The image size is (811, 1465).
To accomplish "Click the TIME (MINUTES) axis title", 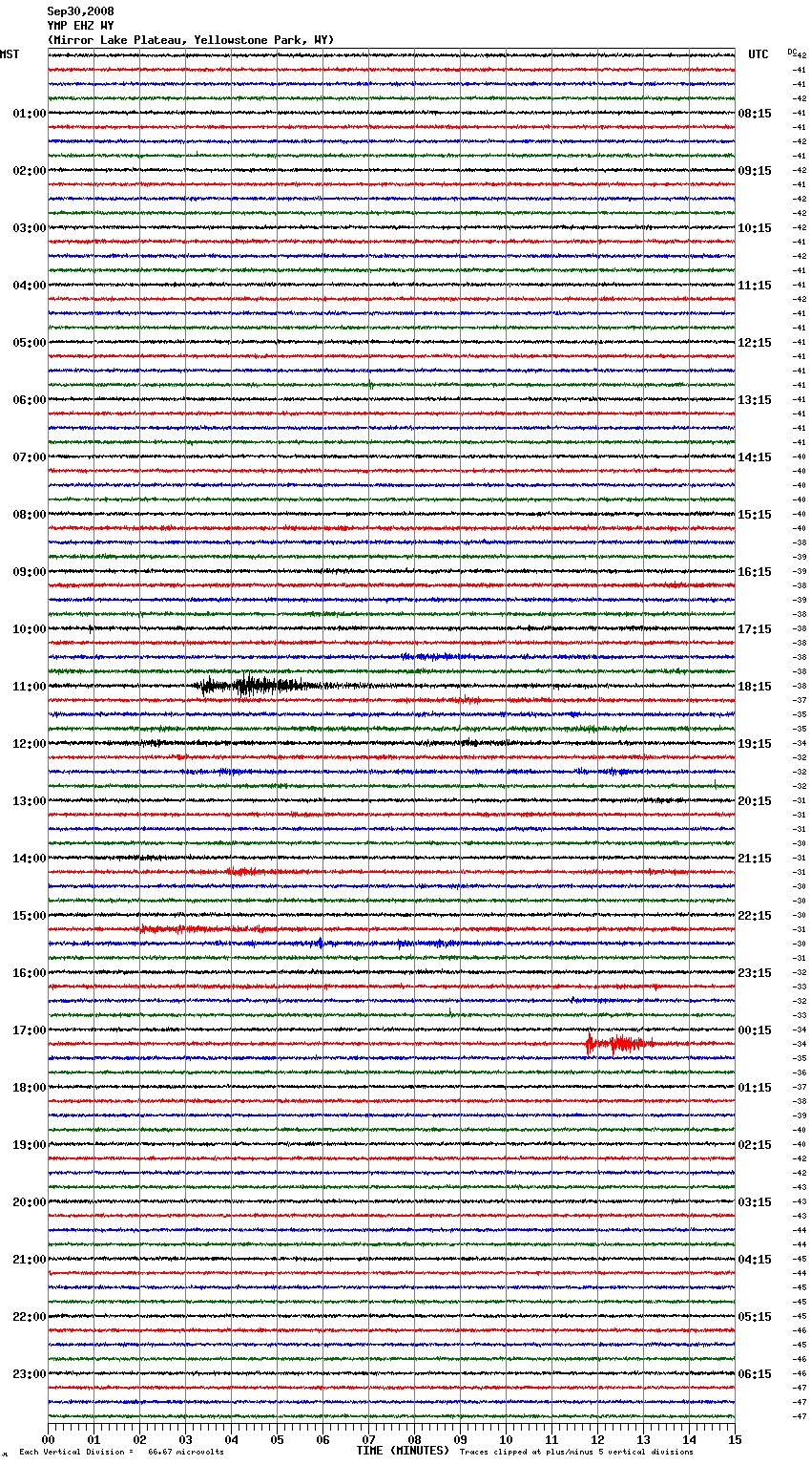I will pyautogui.click(x=403, y=1451).
